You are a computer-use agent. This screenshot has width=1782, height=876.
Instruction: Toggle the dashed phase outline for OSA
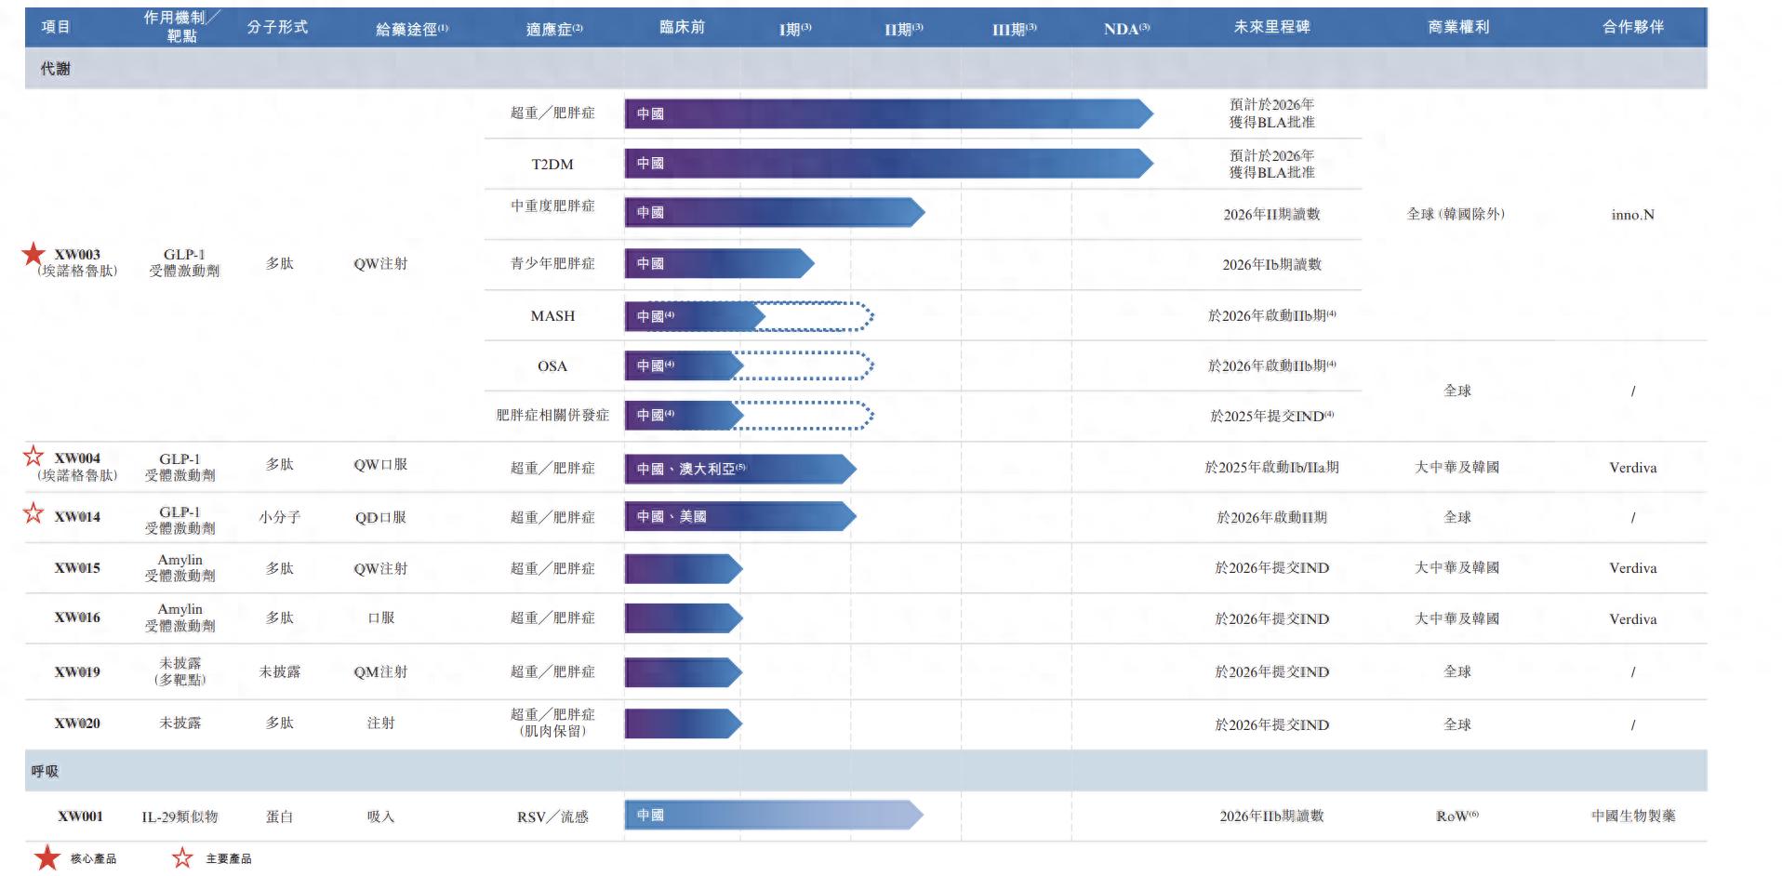point(802,365)
